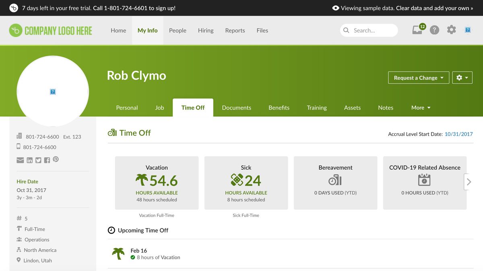Click the help question mark icon

point(434,30)
